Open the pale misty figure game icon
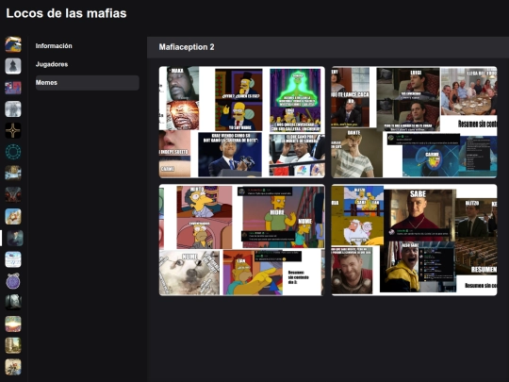509x382 pixels. point(13,109)
